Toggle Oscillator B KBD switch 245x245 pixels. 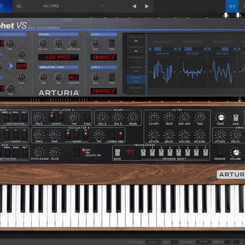tap(121, 135)
